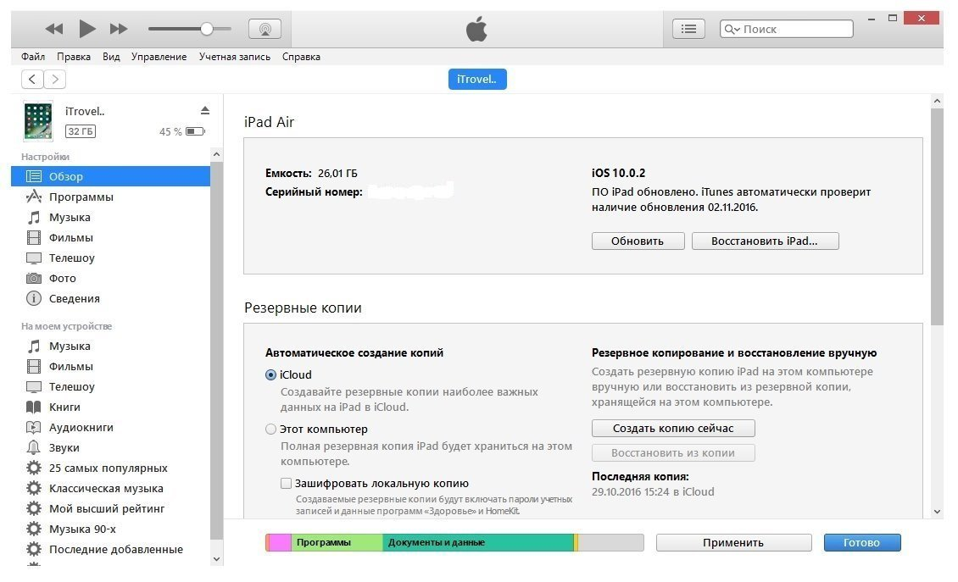Open Фото in the sidebar

tap(110, 278)
